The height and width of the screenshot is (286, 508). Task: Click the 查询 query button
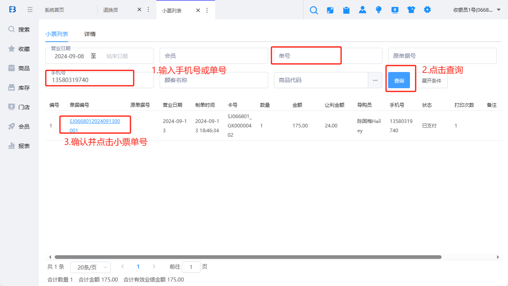(x=399, y=81)
